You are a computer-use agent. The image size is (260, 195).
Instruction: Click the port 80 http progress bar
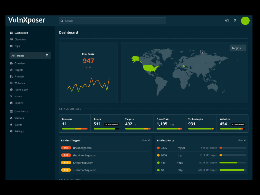point(233,170)
